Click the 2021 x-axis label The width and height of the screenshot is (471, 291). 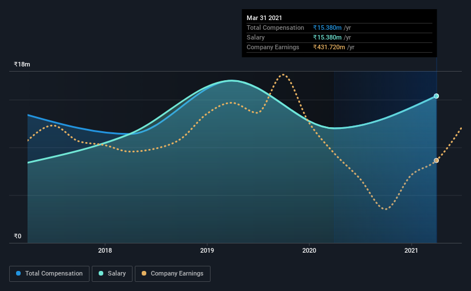411,250
